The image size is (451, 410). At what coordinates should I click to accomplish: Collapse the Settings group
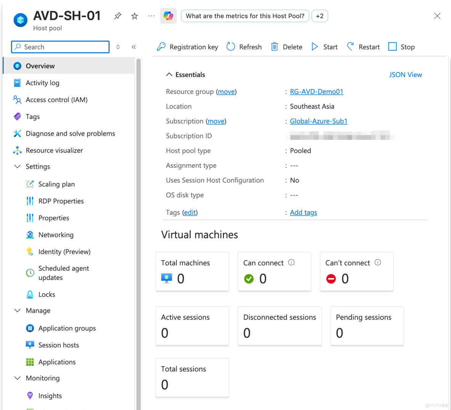click(17, 166)
